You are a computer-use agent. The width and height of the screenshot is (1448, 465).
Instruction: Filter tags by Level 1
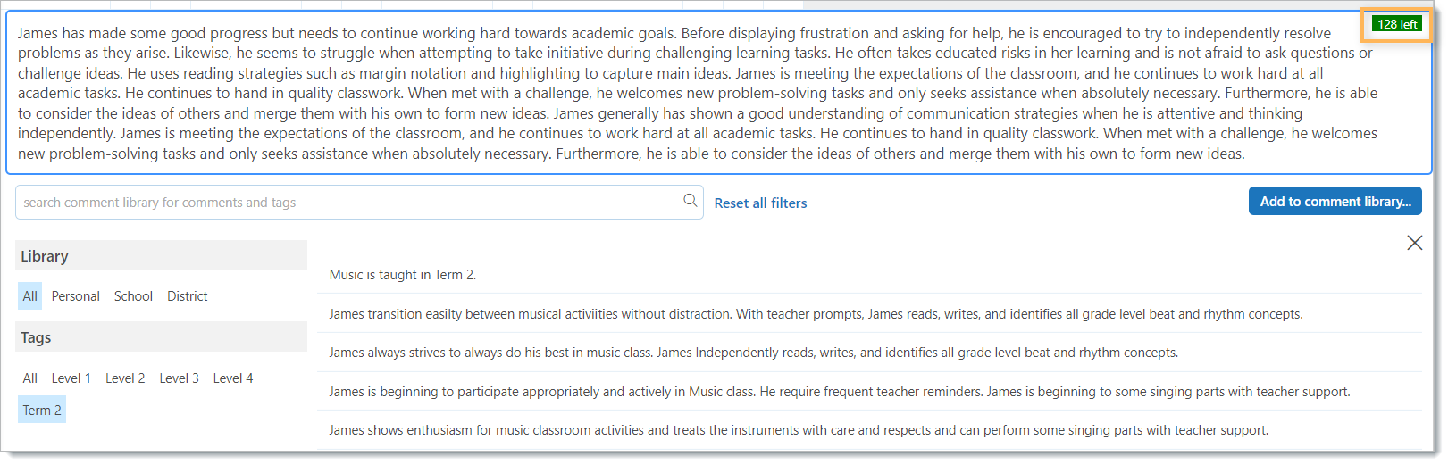click(x=71, y=378)
